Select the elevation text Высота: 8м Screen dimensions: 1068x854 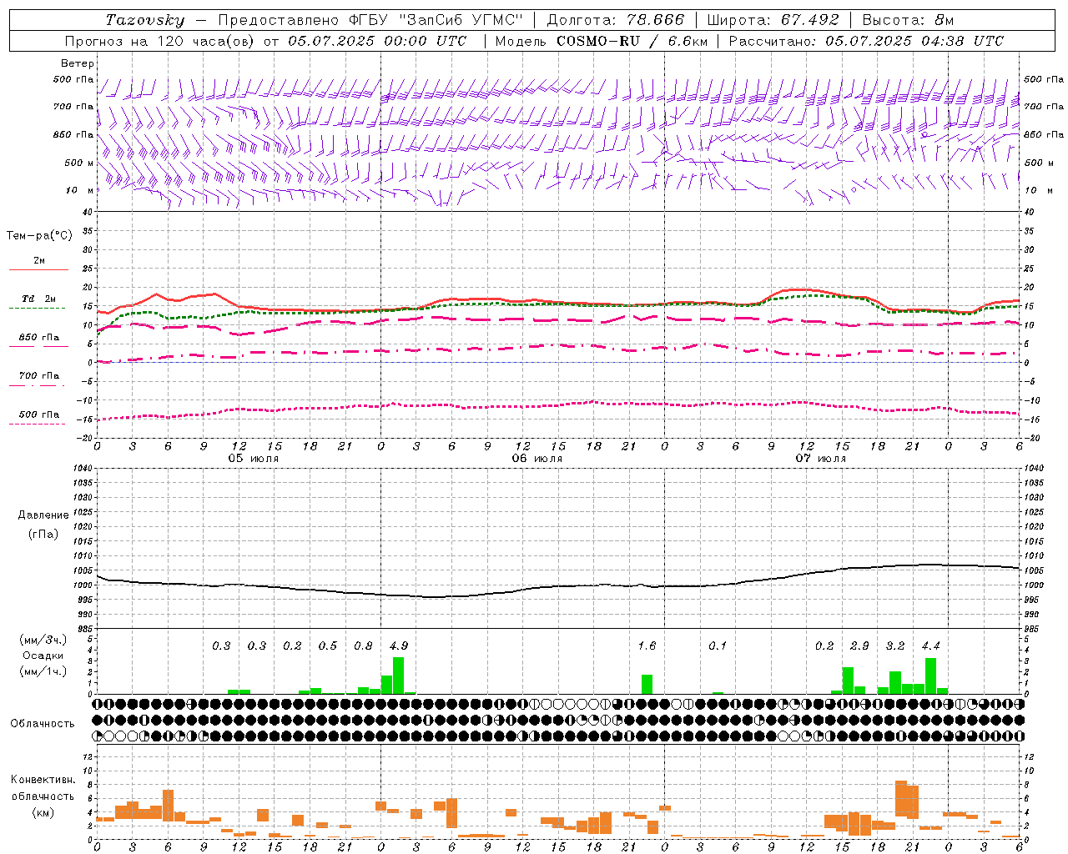point(908,20)
